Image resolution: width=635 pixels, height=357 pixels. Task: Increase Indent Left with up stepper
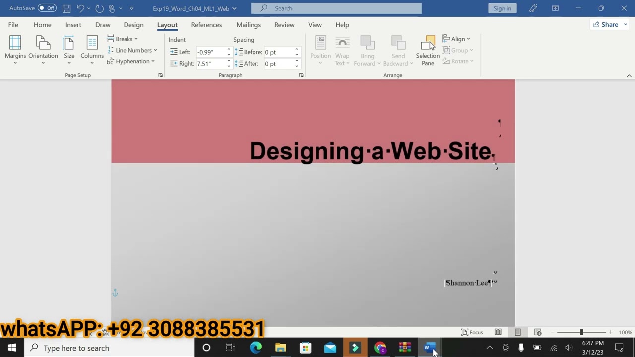click(229, 50)
